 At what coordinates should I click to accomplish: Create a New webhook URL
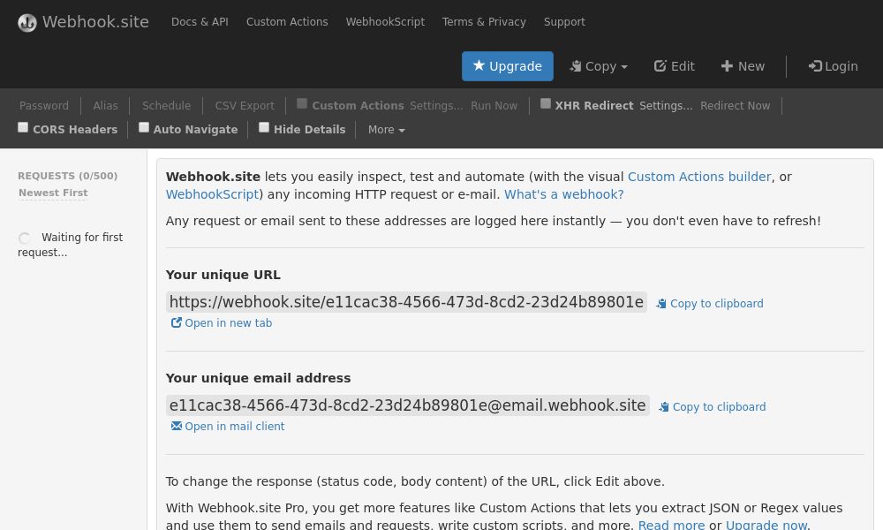click(x=743, y=66)
